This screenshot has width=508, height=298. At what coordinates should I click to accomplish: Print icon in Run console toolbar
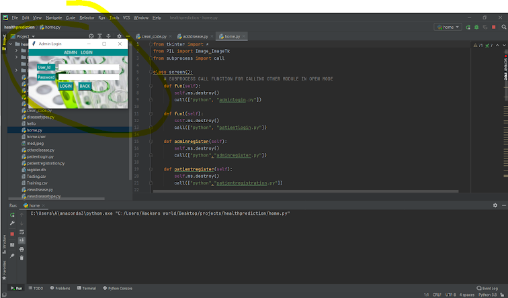point(22,249)
